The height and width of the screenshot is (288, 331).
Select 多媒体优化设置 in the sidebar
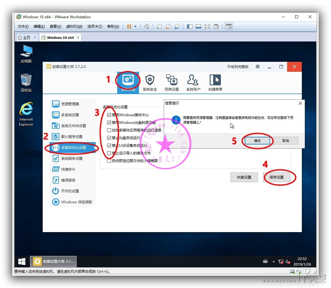[x=72, y=148]
